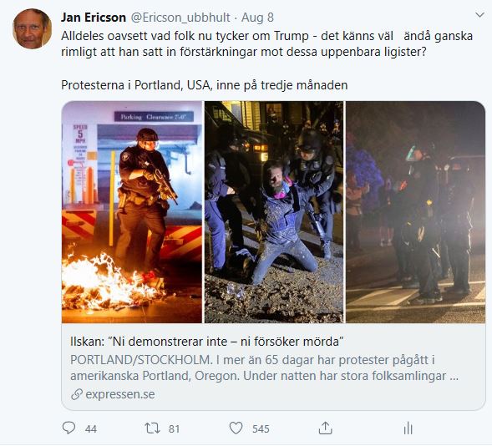
Task: Click the 545 likes count
Action: 261,428
